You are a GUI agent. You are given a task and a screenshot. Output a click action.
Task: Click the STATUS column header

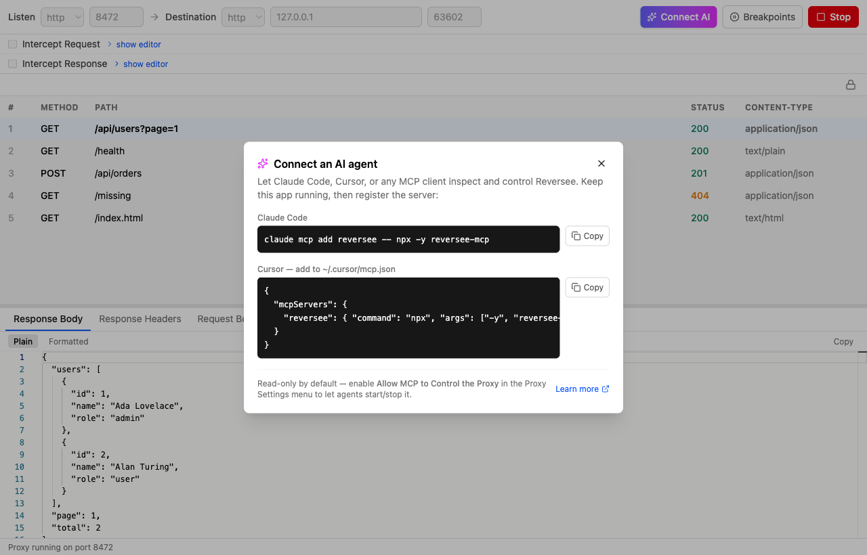click(708, 108)
